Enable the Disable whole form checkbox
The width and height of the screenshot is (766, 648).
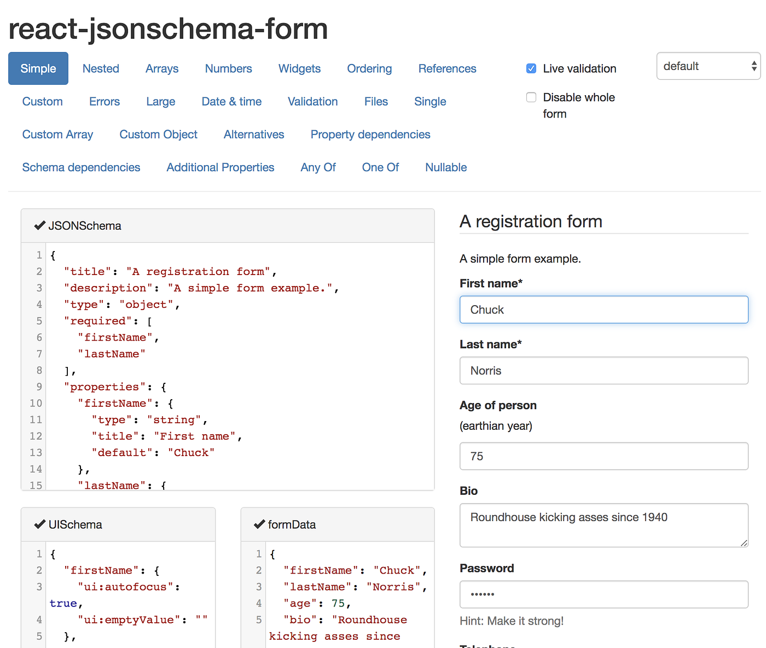(x=531, y=97)
